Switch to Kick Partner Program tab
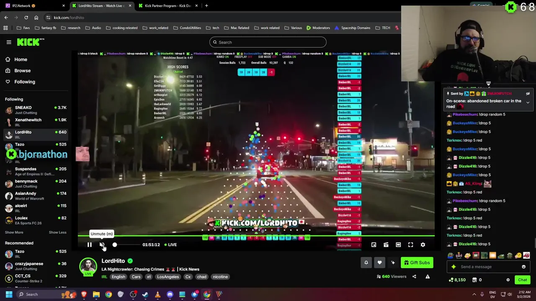 pos(167,6)
